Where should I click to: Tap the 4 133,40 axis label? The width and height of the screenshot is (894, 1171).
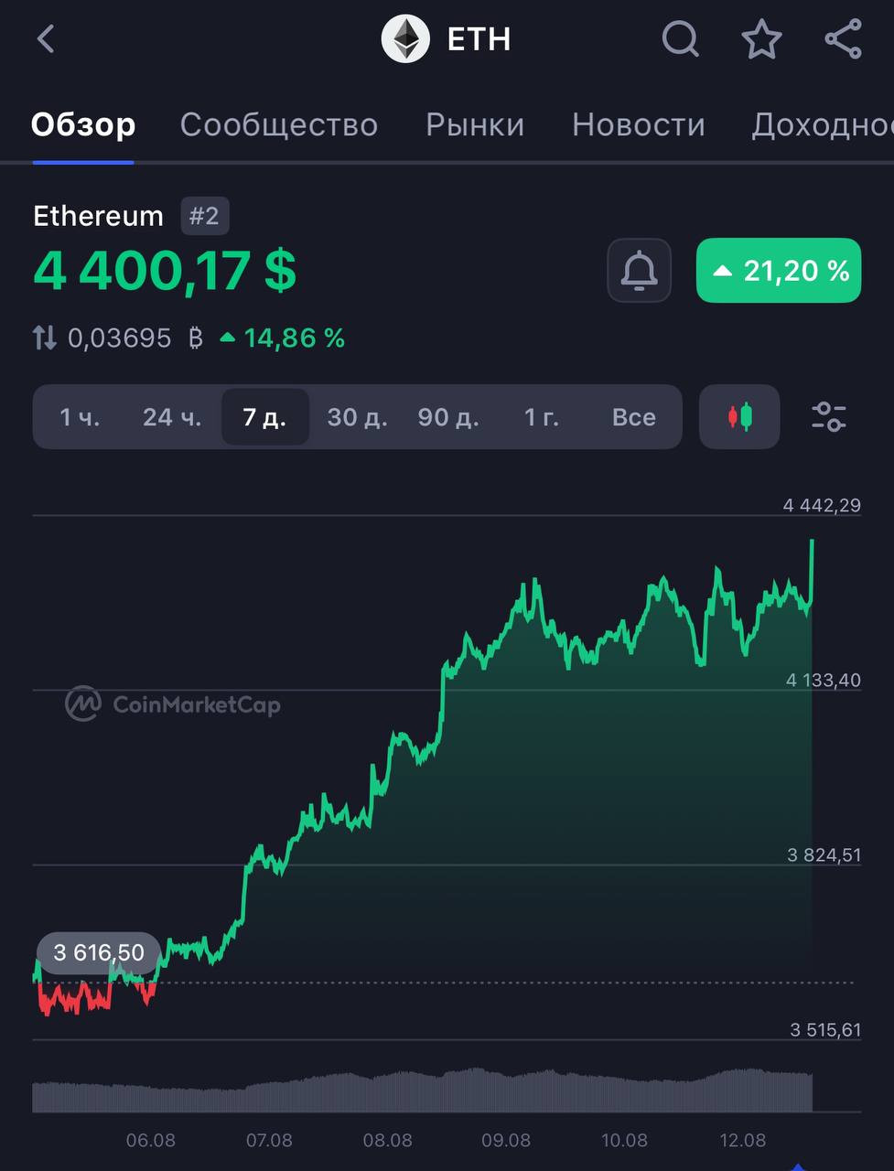(x=824, y=680)
